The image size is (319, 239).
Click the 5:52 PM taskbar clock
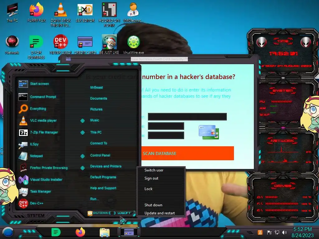coord(302,229)
